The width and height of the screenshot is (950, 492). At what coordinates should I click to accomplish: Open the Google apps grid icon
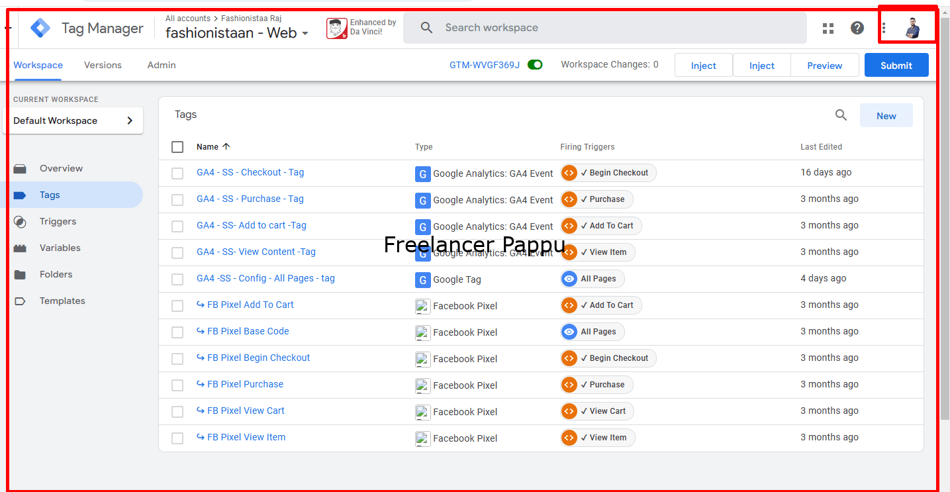tap(828, 28)
